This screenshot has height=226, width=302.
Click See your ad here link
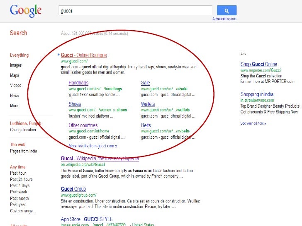point(253,123)
